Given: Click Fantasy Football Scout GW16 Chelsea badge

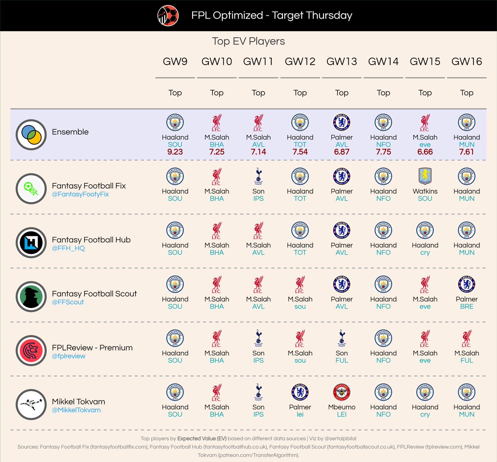Looking at the screenshot, I should coord(467,284).
